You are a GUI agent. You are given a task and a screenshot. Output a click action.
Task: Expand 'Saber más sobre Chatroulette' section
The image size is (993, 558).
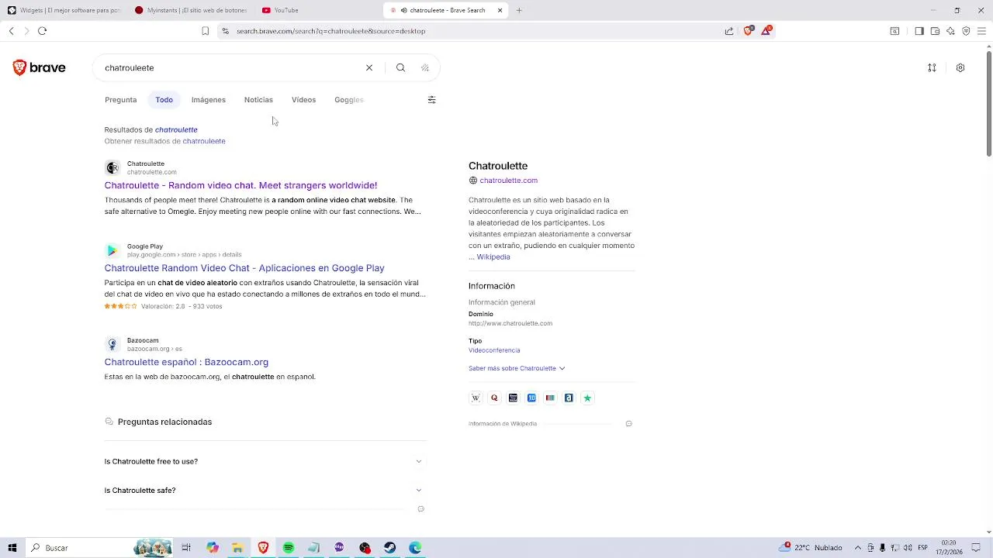click(517, 368)
